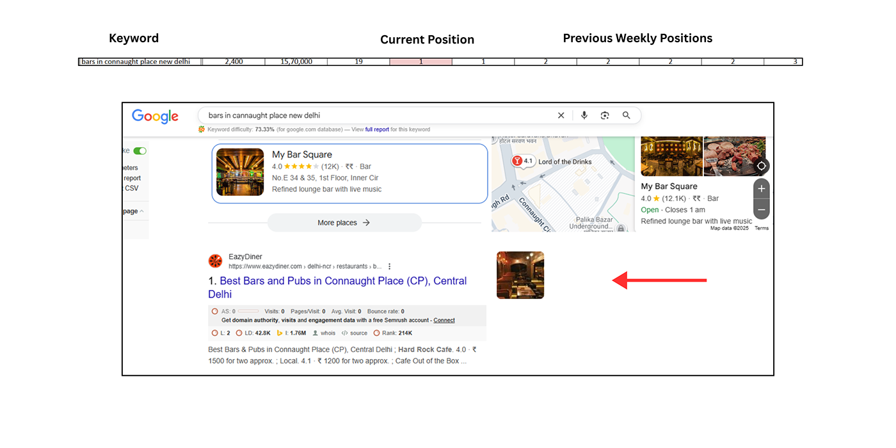View page source from SEO bar
896x448 pixels.
[x=358, y=333]
